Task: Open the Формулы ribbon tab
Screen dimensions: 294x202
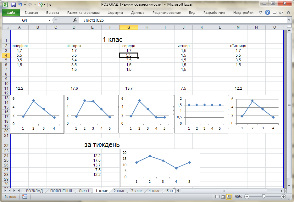Action: point(115,13)
